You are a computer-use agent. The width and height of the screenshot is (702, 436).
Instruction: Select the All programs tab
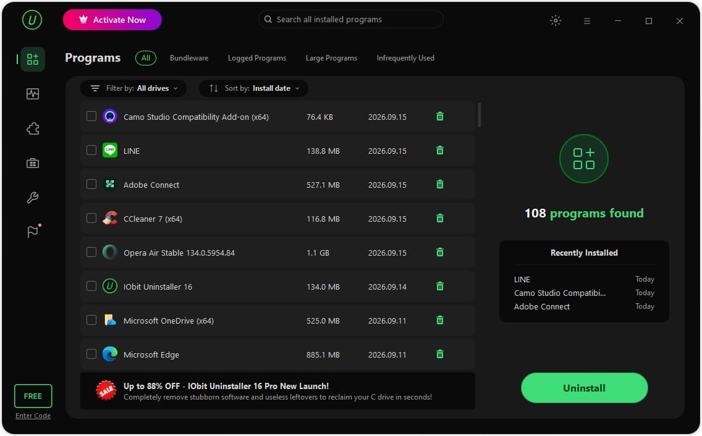click(x=145, y=58)
